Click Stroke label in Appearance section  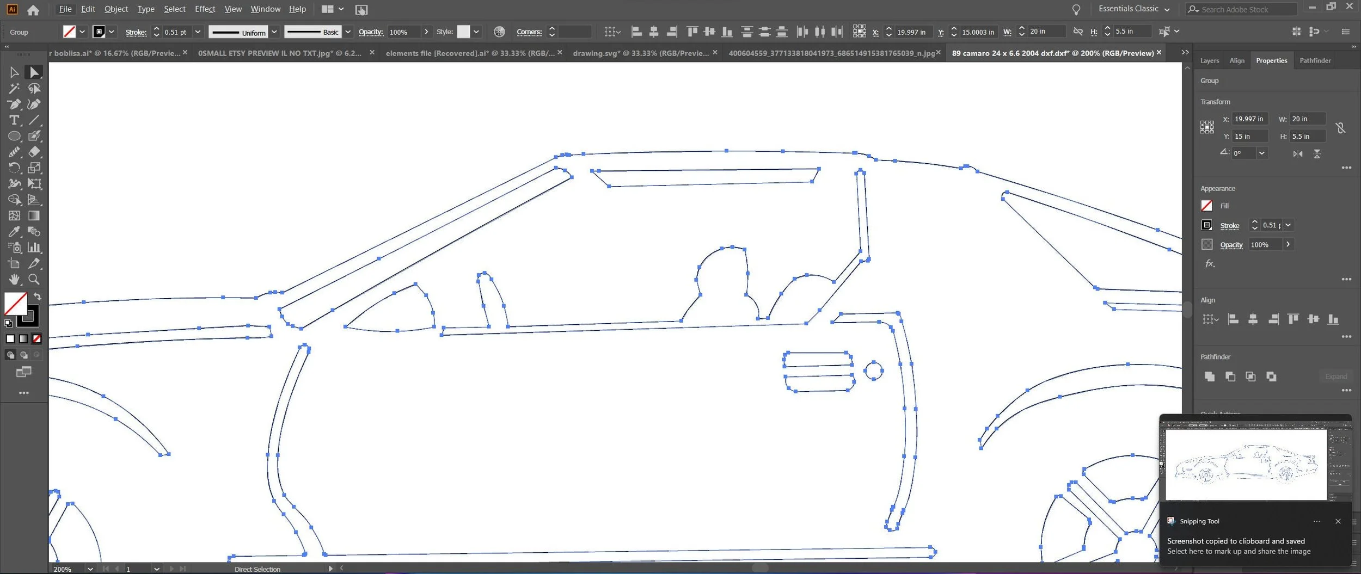click(x=1229, y=225)
